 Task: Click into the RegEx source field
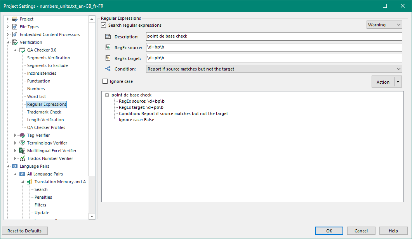(274, 47)
